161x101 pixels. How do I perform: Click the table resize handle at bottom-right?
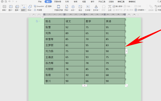tap(127, 85)
